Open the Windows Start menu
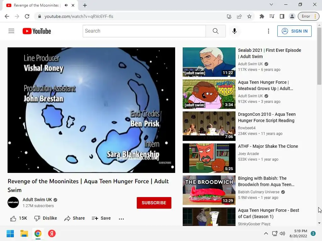Image resolution: width=322 pixels, height=241 pixels. [x=10, y=233]
